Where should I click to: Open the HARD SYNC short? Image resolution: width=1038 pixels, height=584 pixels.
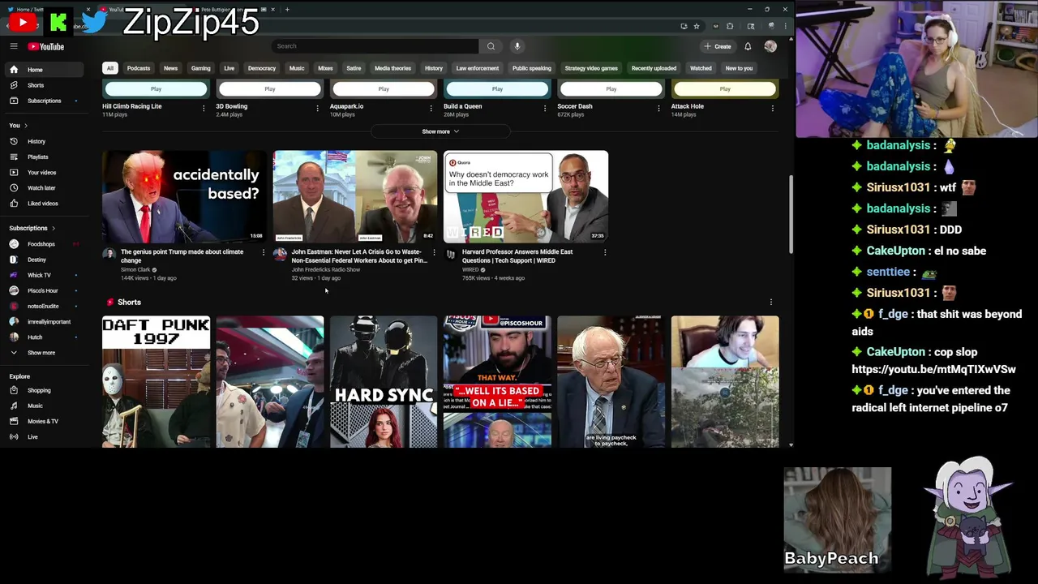pos(384,381)
